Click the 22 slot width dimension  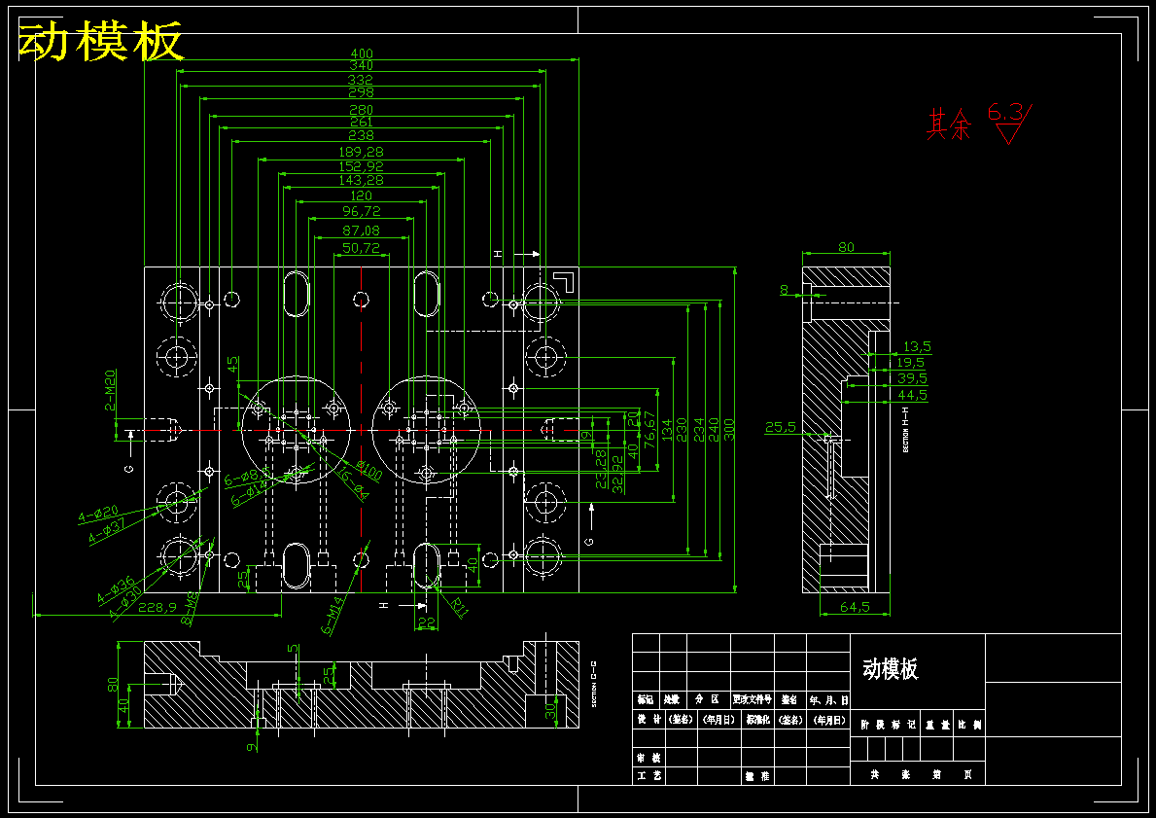point(426,623)
